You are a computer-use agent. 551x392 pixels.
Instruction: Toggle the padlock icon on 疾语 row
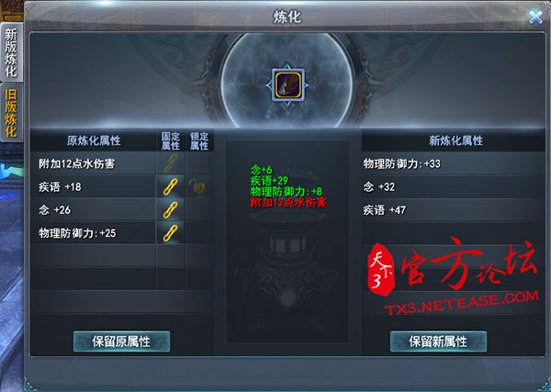point(197,186)
